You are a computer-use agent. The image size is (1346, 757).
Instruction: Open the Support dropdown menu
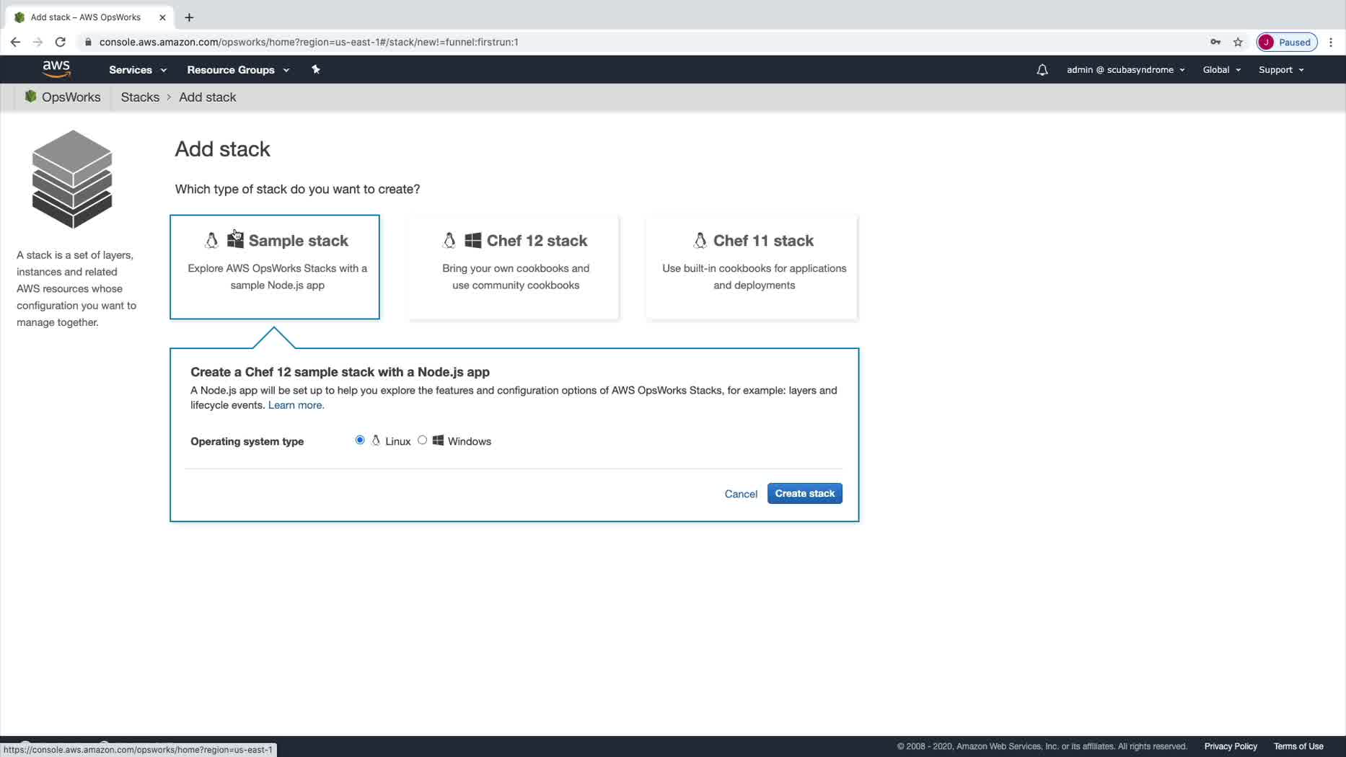click(1281, 70)
